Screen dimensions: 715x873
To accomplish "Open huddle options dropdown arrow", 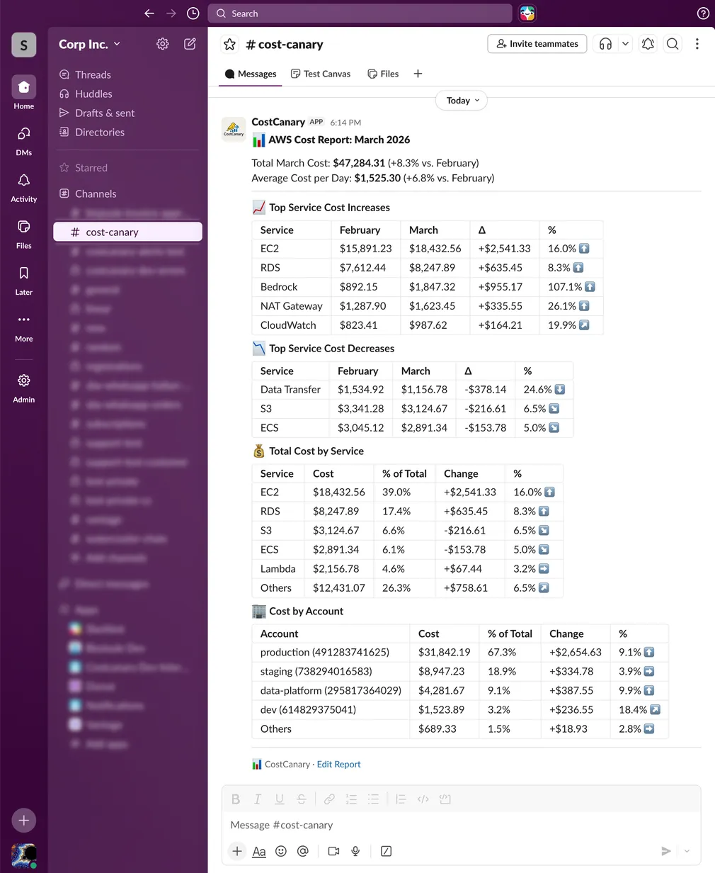I will coord(625,44).
